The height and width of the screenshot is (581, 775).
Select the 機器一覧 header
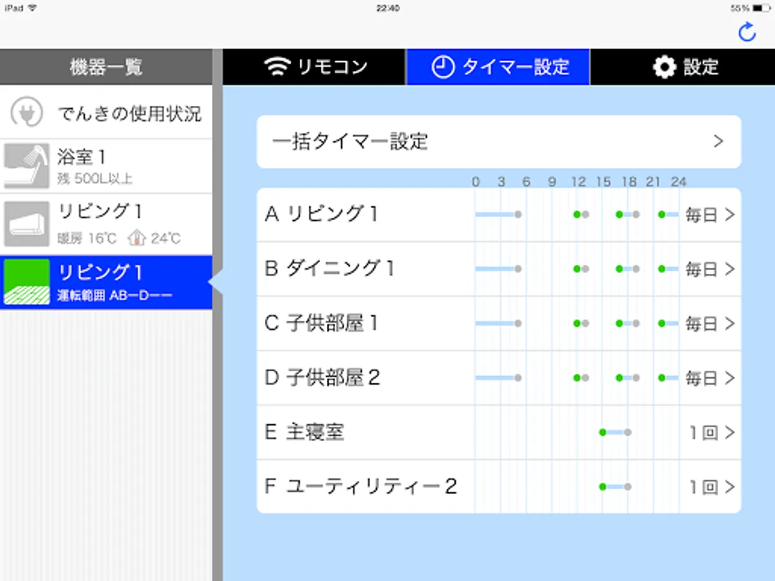(106, 66)
